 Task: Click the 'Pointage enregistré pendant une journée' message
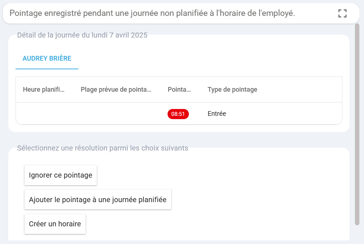tap(152, 14)
